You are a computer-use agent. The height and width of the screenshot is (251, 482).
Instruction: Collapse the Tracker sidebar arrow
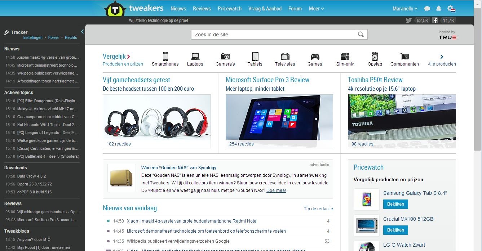[82, 32]
